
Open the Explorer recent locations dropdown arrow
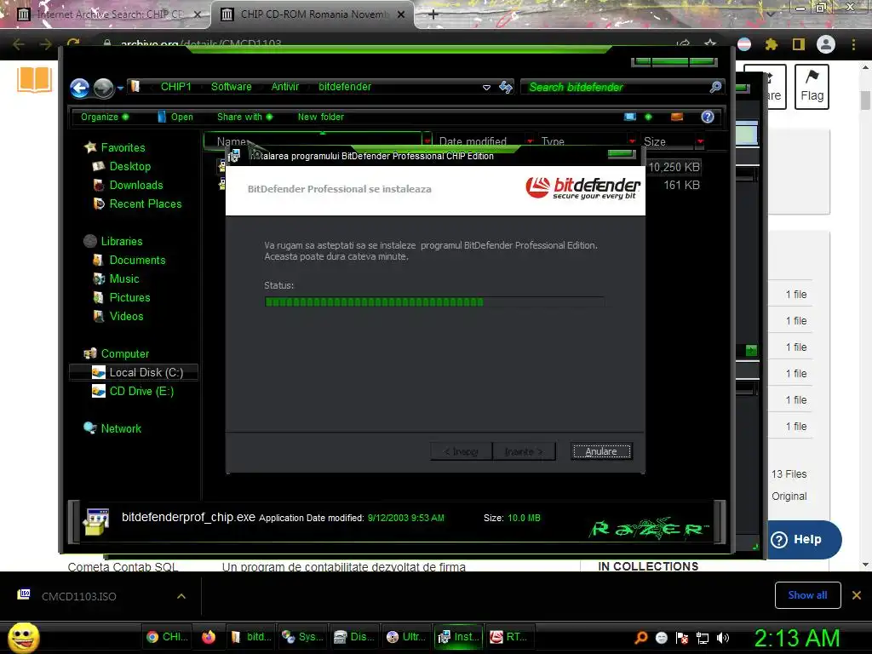click(x=120, y=88)
